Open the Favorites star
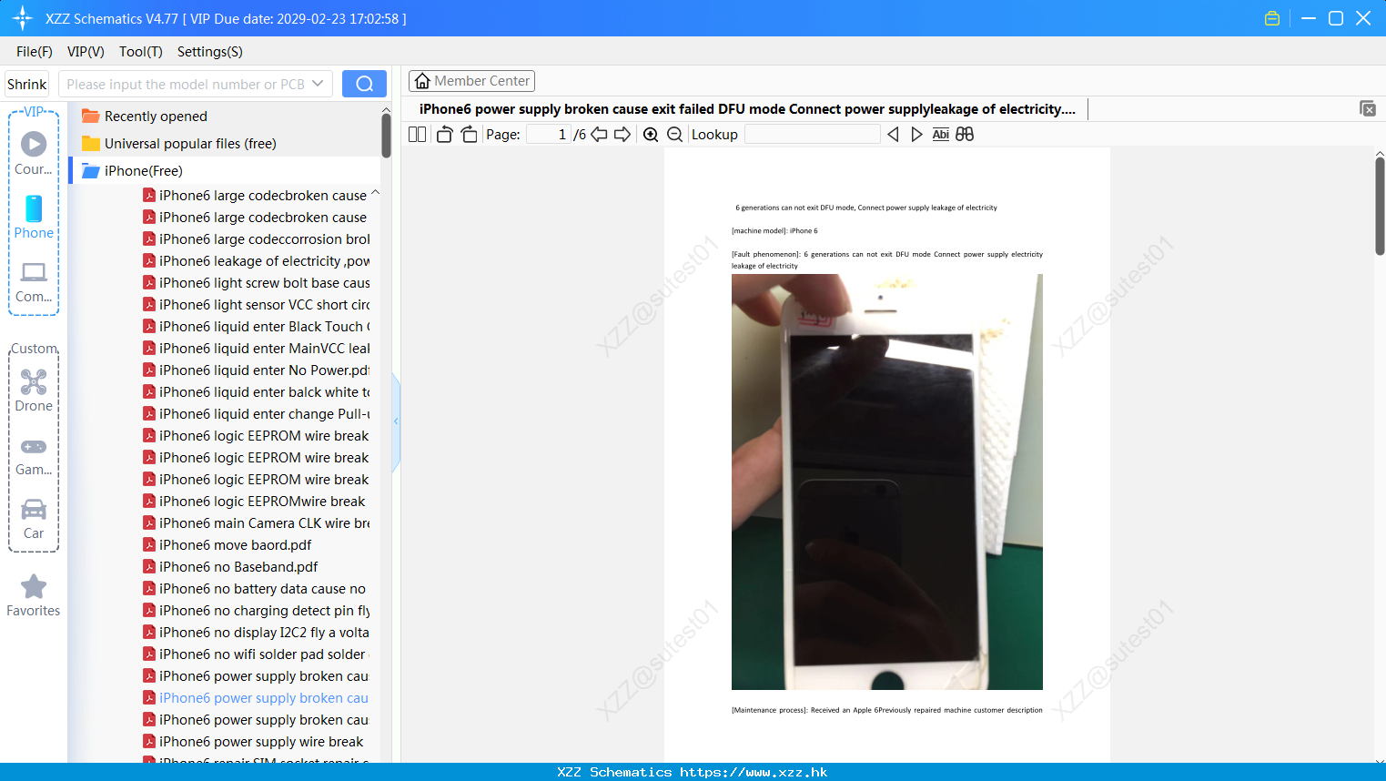 [34, 595]
